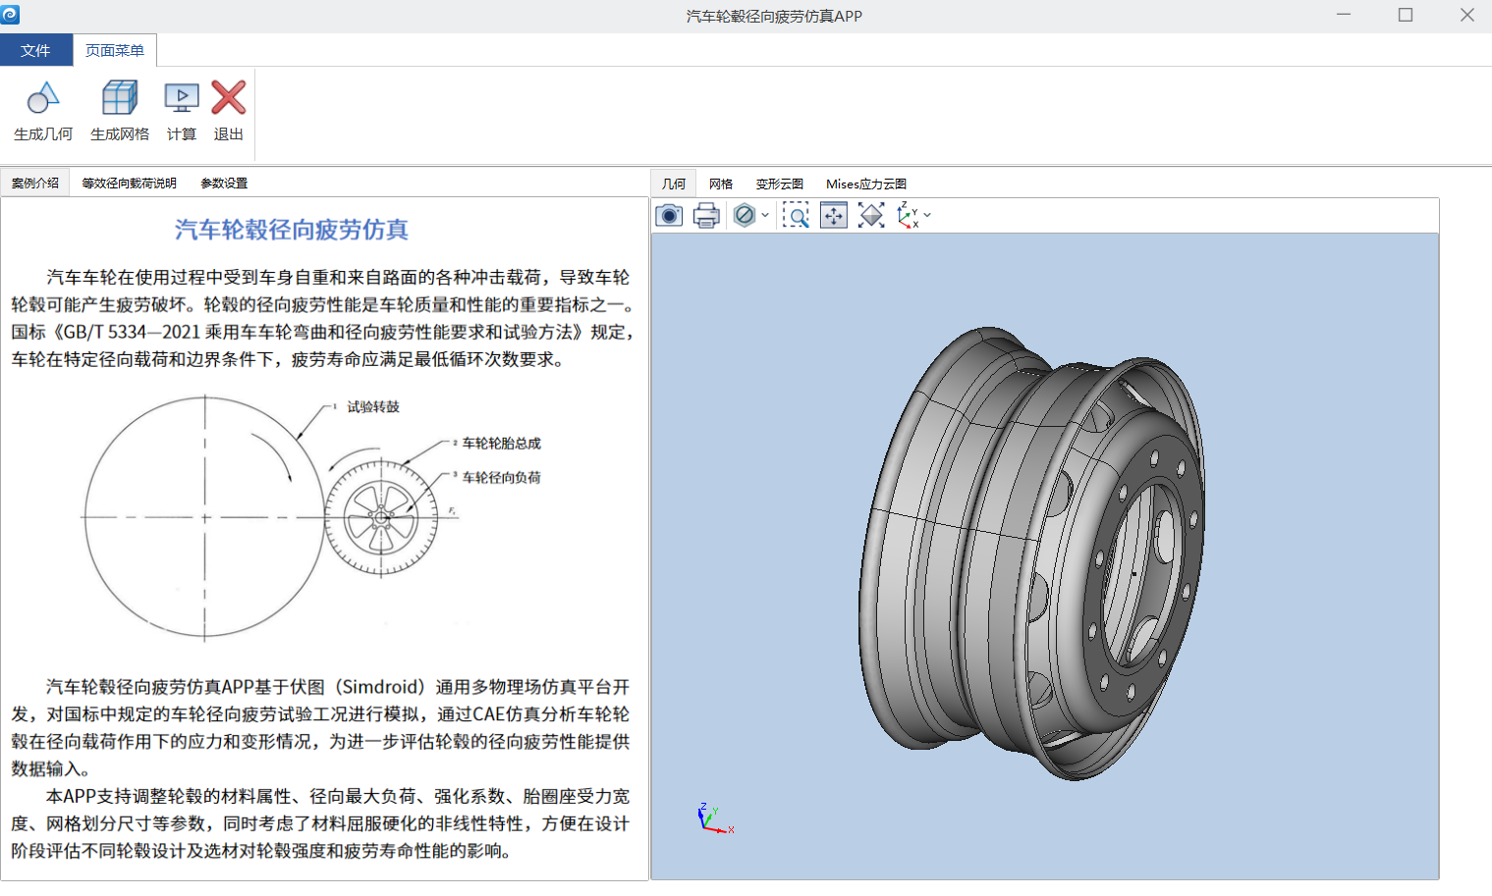
Task: Open the 文件 (file) menu tab
Action: click(x=36, y=50)
